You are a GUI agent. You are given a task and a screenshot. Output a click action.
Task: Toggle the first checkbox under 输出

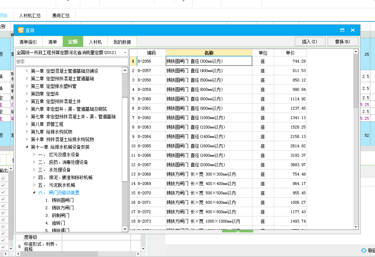point(3,178)
